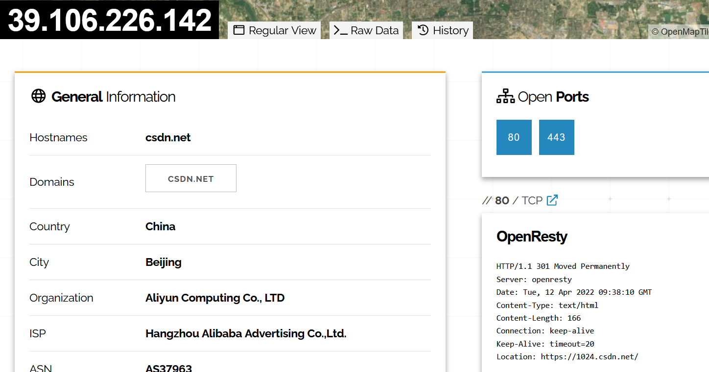Click the HTTP/1.1 301 Moved Permanently line
Viewport: 709px width, 372px height.
click(563, 266)
